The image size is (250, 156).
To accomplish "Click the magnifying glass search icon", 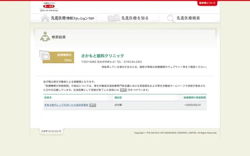I will tap(171, 18).
